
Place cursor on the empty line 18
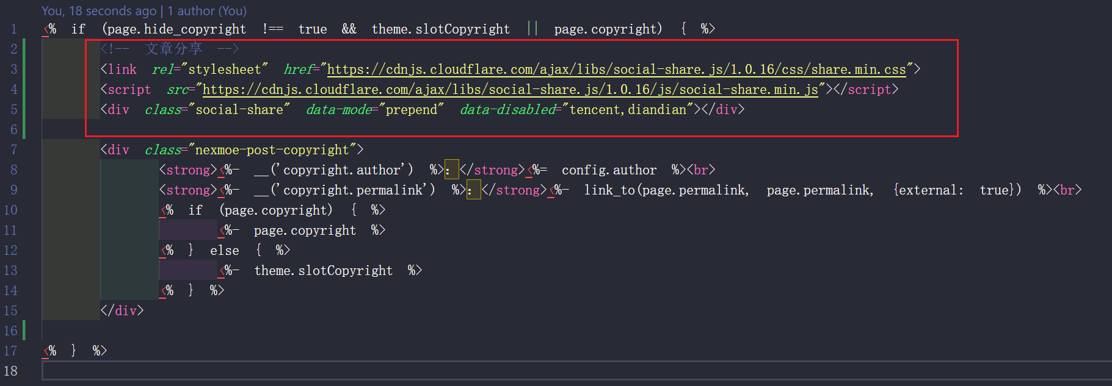[550, 371]
